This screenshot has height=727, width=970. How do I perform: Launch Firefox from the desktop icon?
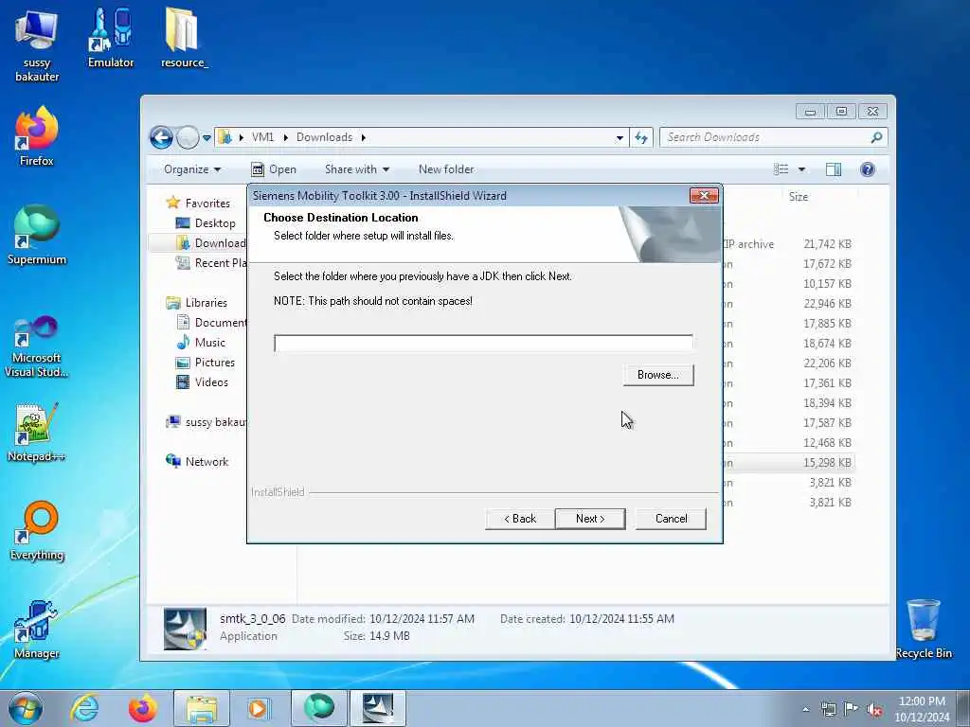(x=37, y=136)
